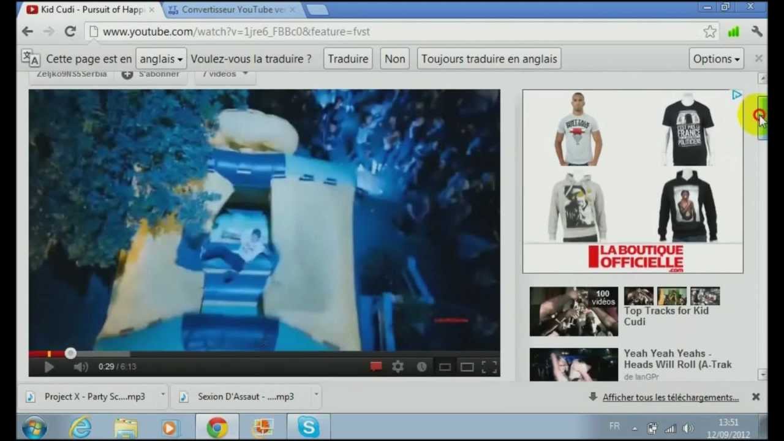Click the Chrome taskbar icon

click(x=217, y=427)
